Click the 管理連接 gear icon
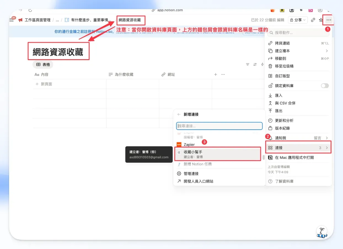The height and width of the screenshot is (249, 343). coord(179,173)
